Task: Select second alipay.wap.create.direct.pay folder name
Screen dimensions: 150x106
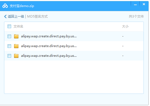Action: coord(49,46)
